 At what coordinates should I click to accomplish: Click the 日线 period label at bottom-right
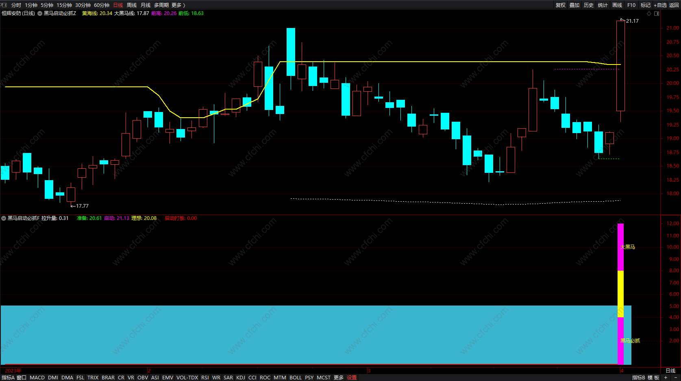(670, 370)
